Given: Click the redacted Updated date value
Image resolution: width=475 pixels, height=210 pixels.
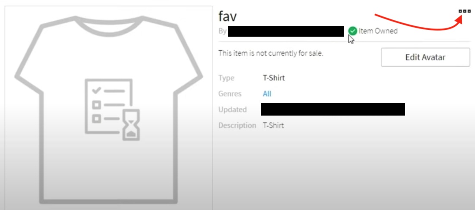Looking at the screenshot, I should pos(333,109).
